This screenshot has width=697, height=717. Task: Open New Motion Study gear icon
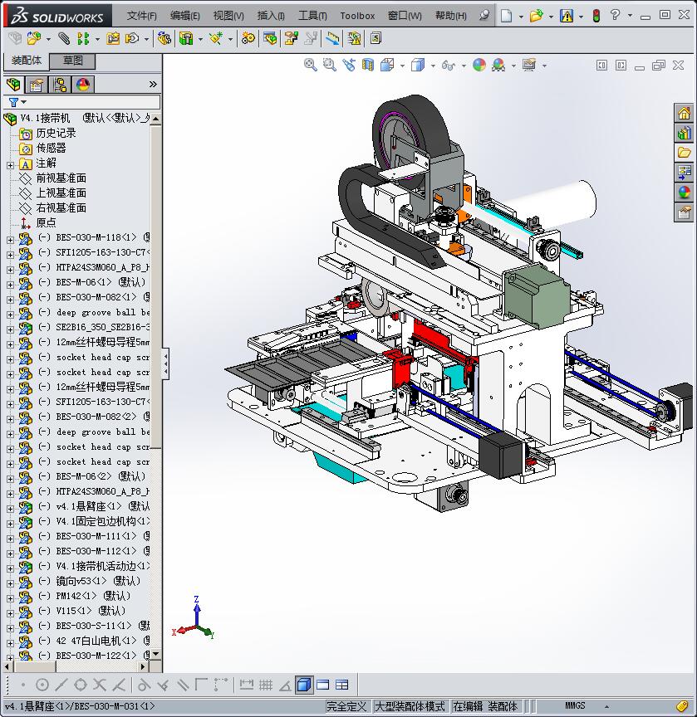tap(248, 38)
